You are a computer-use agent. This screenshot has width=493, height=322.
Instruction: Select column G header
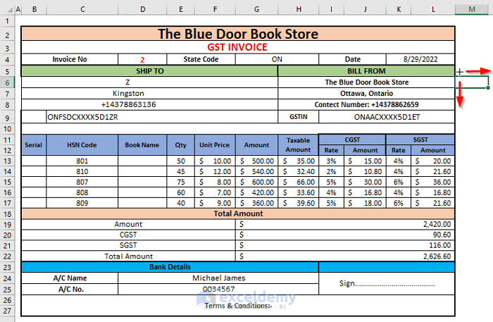(x=256, y=9)
